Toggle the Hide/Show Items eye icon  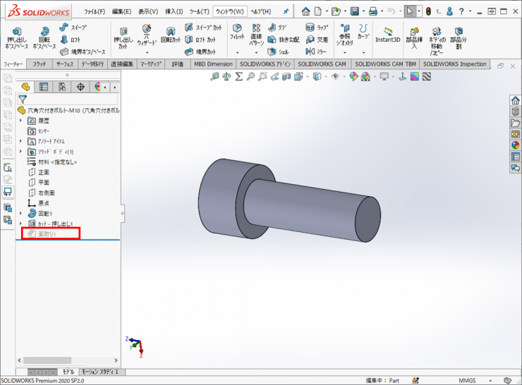[336, 76]
